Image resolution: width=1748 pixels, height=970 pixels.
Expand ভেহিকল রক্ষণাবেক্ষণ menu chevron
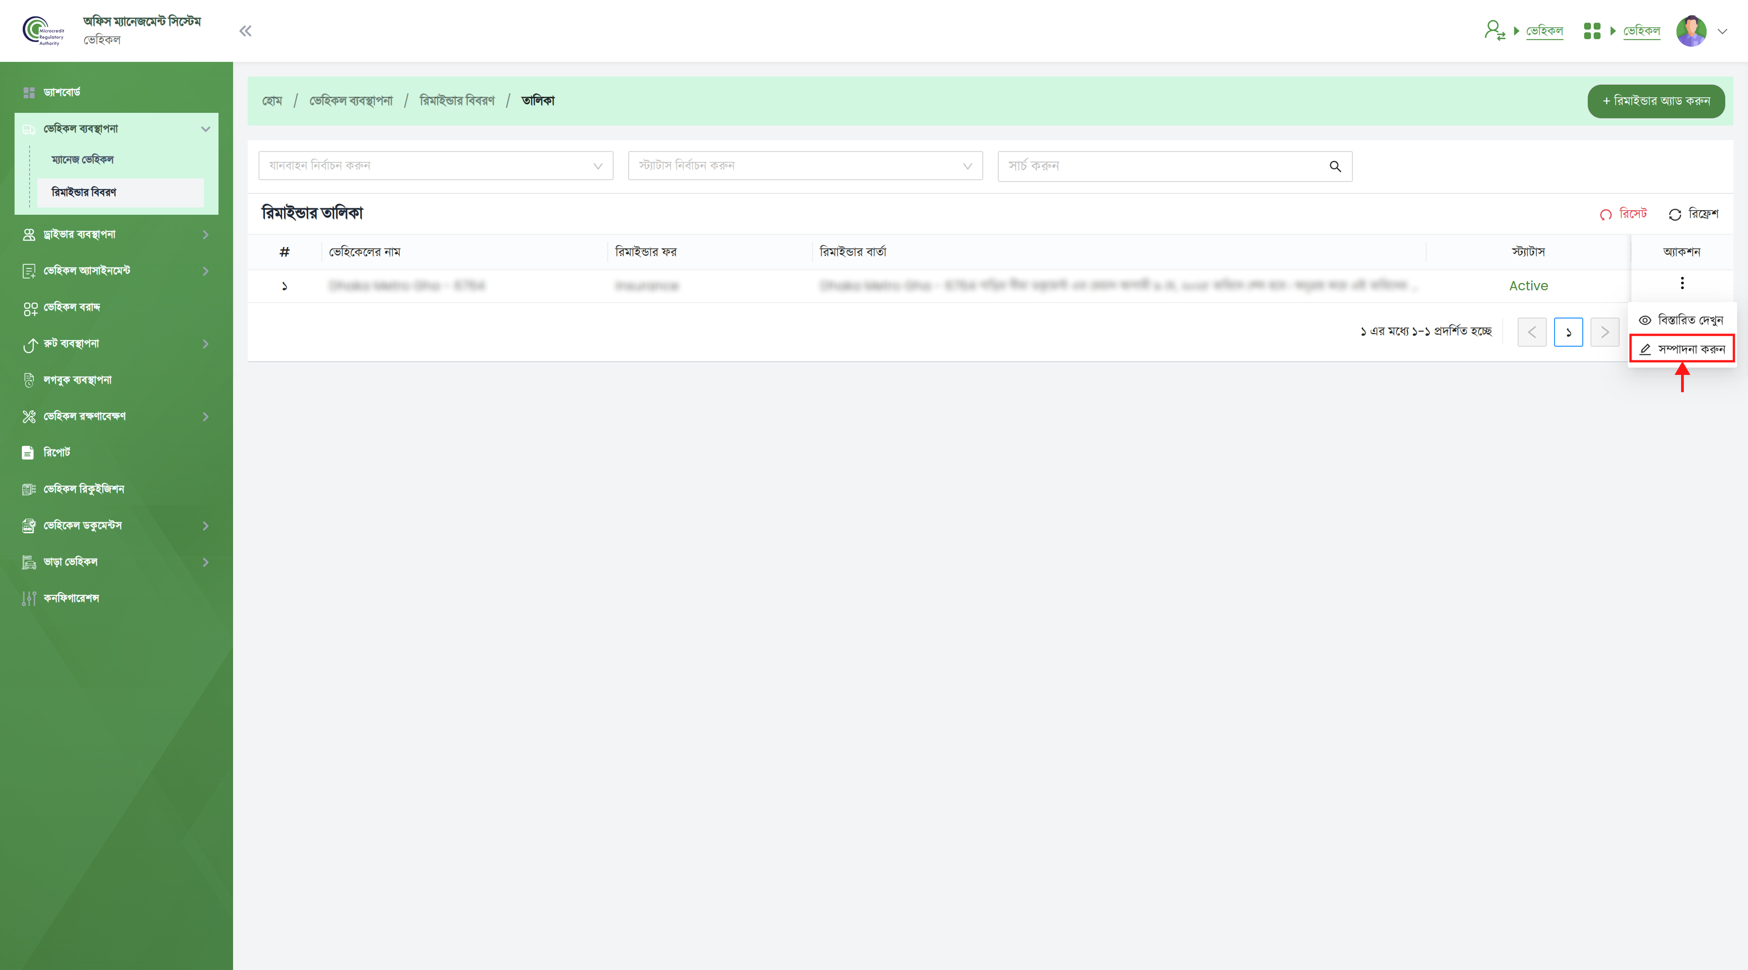pyautogui.click(x=206, y=416)
